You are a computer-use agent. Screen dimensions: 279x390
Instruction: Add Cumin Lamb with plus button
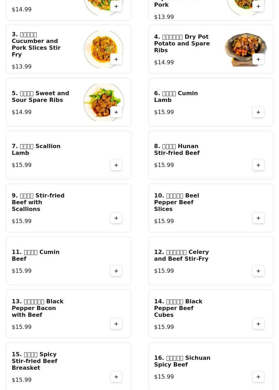click(x=258, y=112)
